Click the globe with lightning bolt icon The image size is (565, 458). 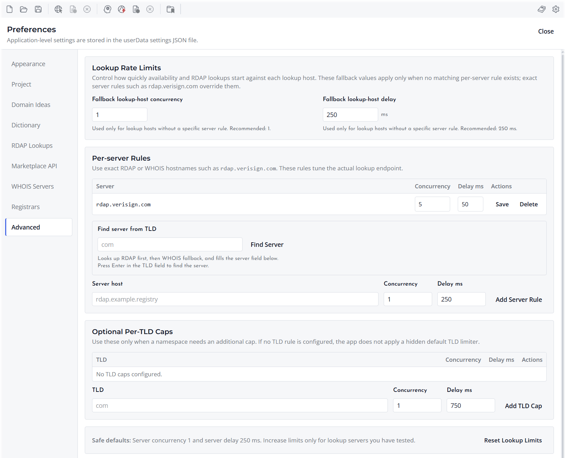tap(121, 9)
